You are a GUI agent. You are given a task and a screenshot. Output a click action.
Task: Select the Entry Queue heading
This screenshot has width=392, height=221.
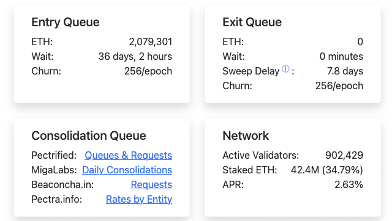66,22
